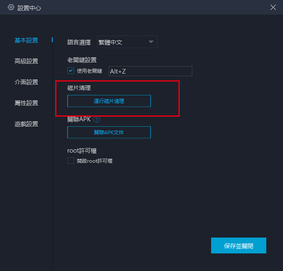This screenshot has width=283, height=271.
Task: Open the 遊戲設置 tab
Action: point(26,124)
